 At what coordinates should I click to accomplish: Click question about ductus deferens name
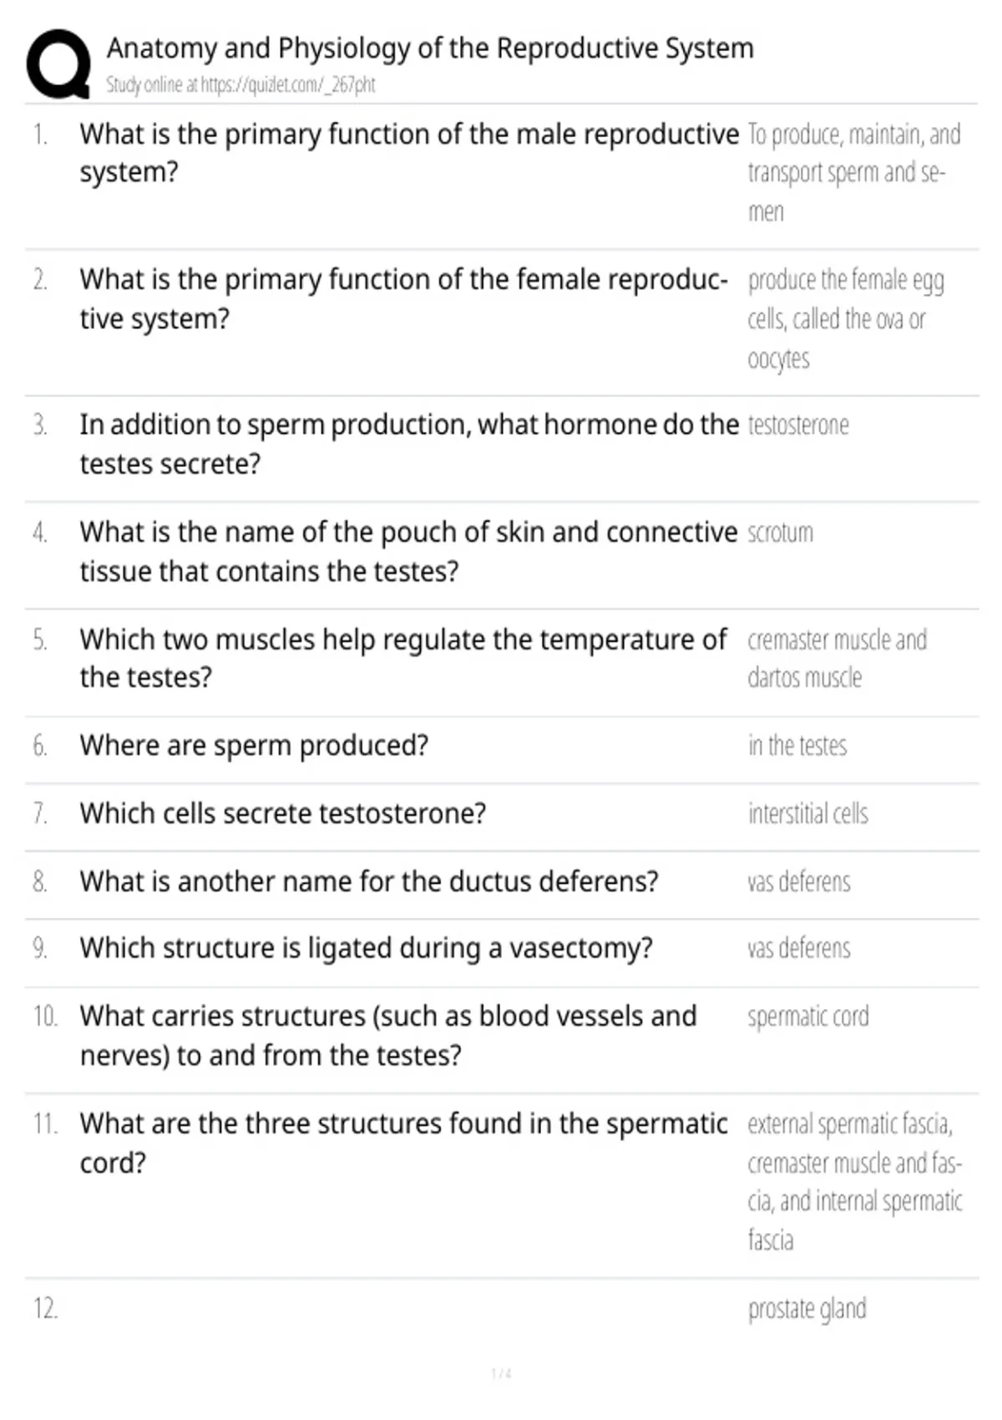tap(369, 881)
